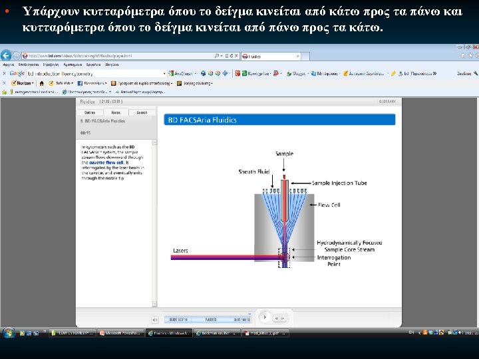479x359 pixels.
Task: Close the Norton toolbar with its X
Action: 4,83
